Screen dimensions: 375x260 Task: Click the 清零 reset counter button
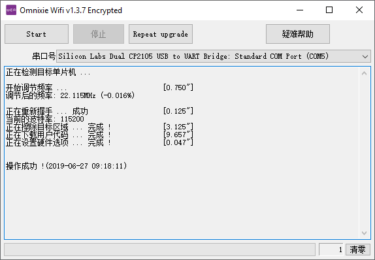[358, 250]
